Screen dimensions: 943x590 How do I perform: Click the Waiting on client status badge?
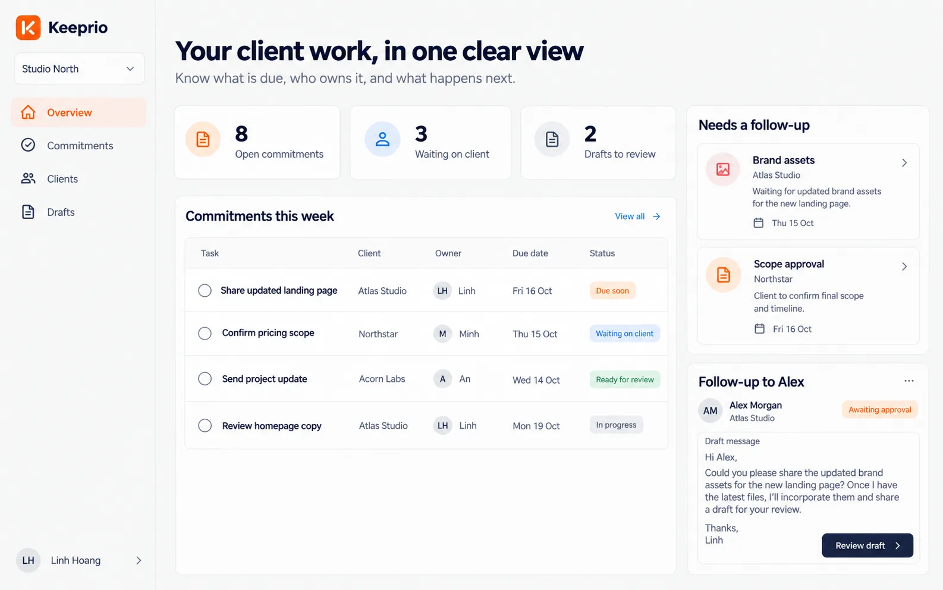pos(624,334)
